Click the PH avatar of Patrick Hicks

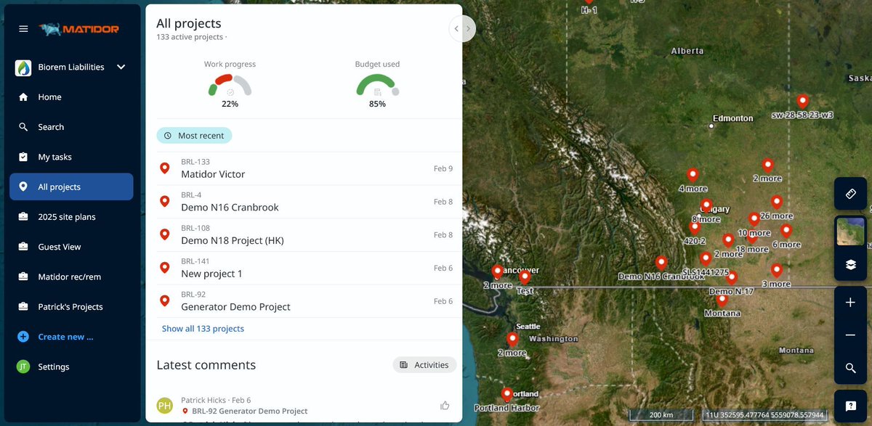click(165, 405)
